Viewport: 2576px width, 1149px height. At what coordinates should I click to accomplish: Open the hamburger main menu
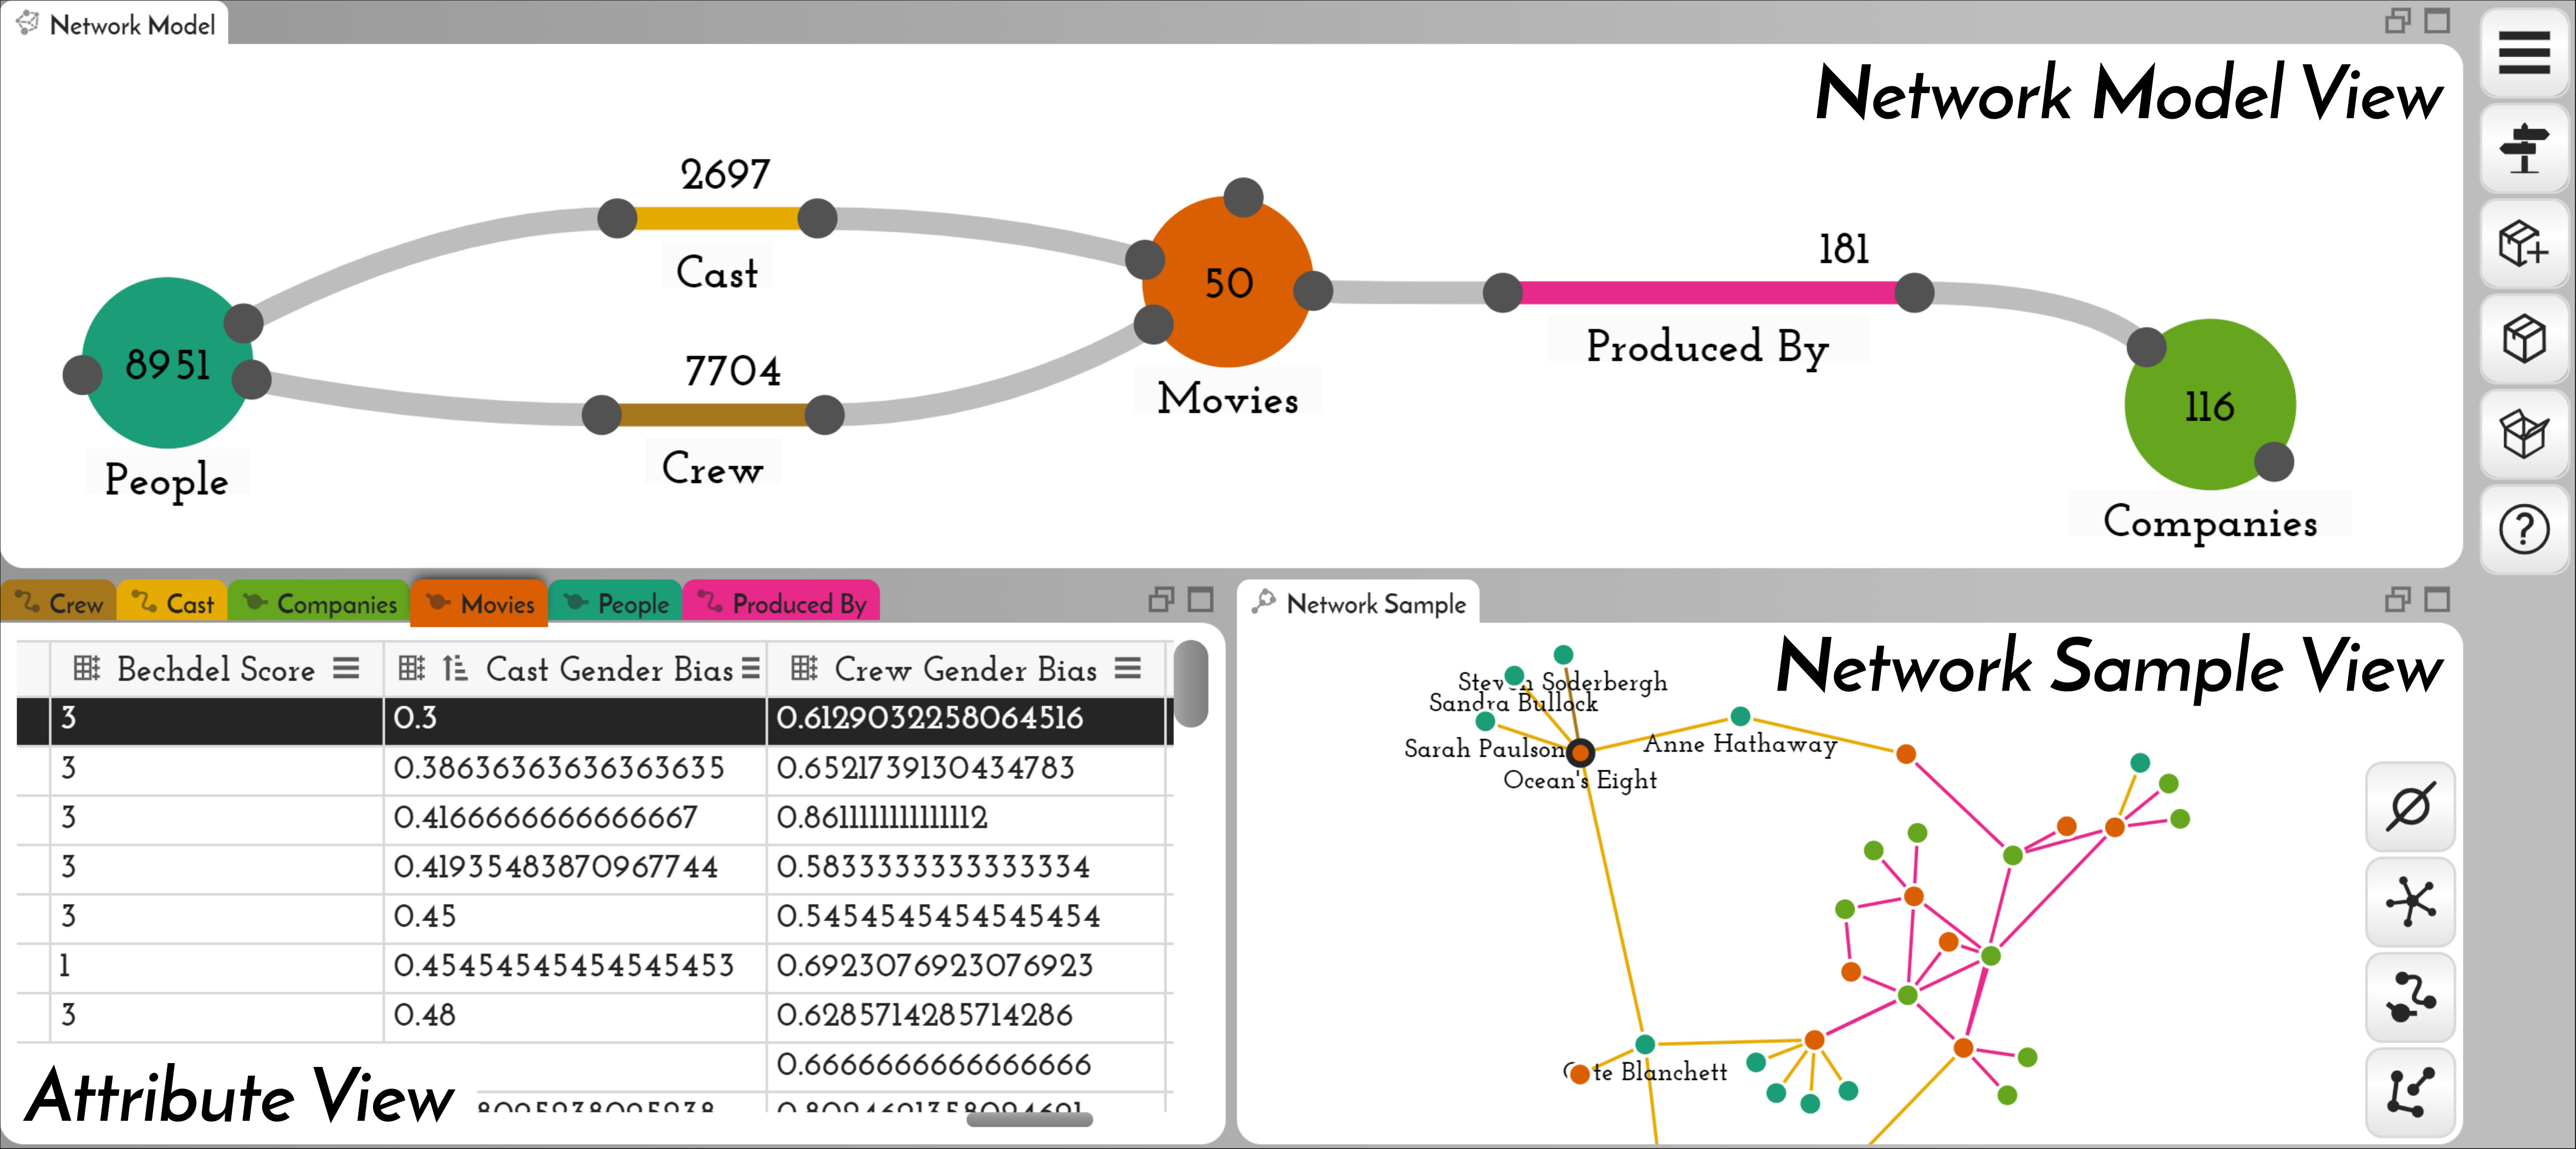(2524, 53)
